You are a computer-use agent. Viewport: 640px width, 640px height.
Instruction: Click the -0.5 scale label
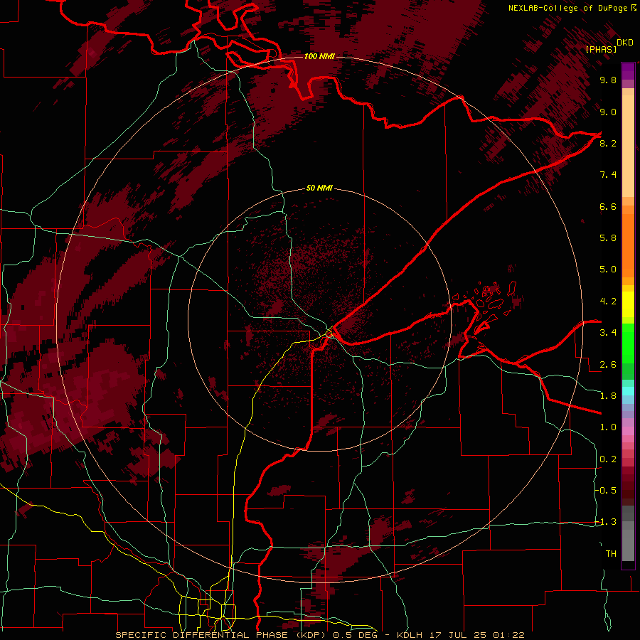606,491
